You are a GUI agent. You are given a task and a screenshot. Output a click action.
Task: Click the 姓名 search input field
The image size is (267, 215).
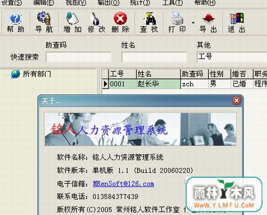pyautogui.click(x=154, y=57)
